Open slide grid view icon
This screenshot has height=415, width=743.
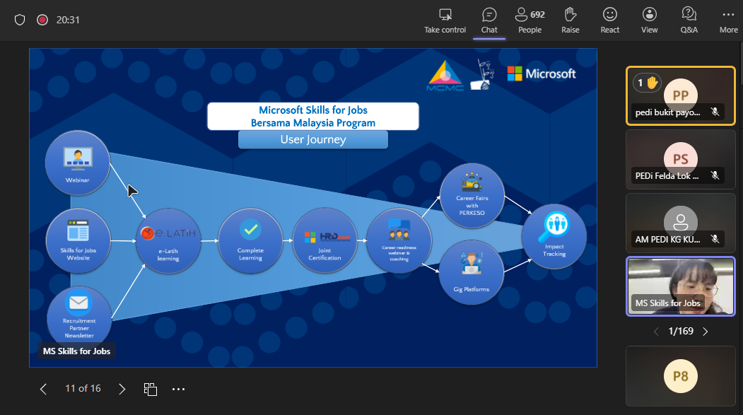click(x=150, y=389)
